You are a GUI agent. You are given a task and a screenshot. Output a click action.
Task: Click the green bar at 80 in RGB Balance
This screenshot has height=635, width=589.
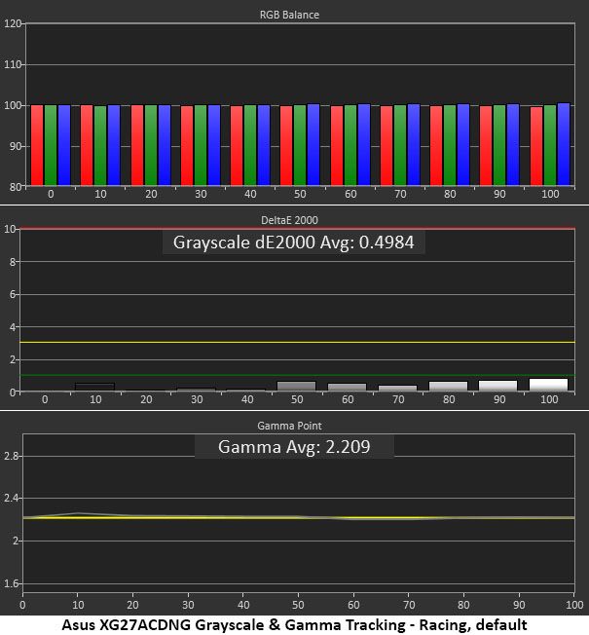pyautogui.click(x=450, y=145)
